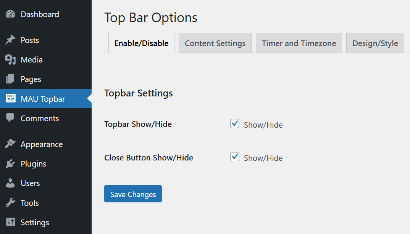Uncheck the Topbar Show/Hide checkbox
The width and height of the screenshot is (410, 234).
coord(235,123)
